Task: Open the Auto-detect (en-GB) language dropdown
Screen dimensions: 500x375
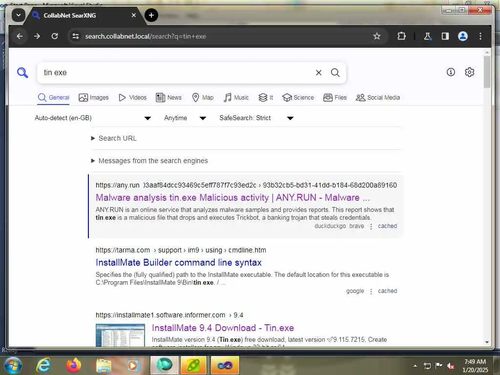Action: [93, 118]
